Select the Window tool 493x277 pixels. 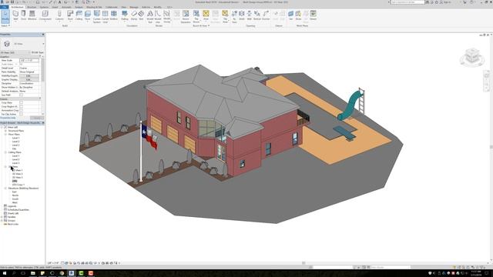pyautogui.click(x=32, y=15)
